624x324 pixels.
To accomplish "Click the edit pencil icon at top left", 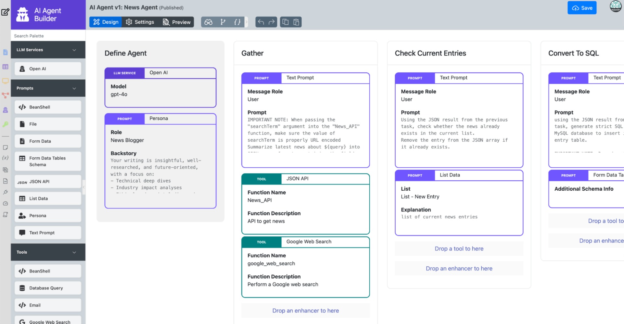I will pos(5,12).
